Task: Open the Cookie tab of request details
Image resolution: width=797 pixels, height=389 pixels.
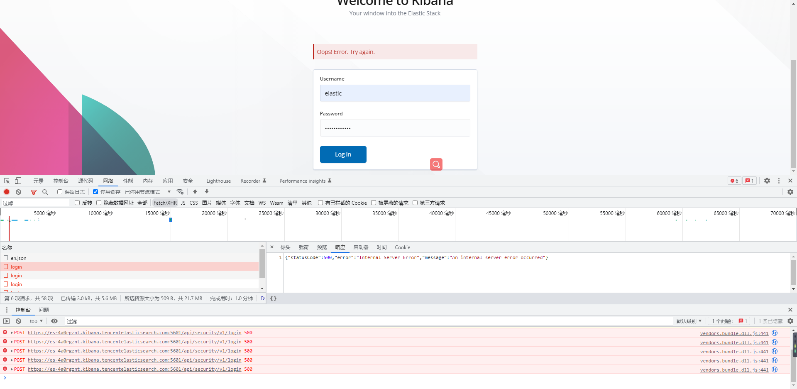Action: (402, 247)
